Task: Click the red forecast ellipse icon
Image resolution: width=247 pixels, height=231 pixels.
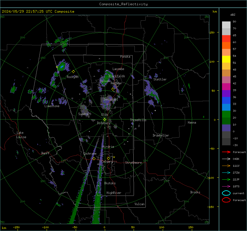Action: point(226,200)
